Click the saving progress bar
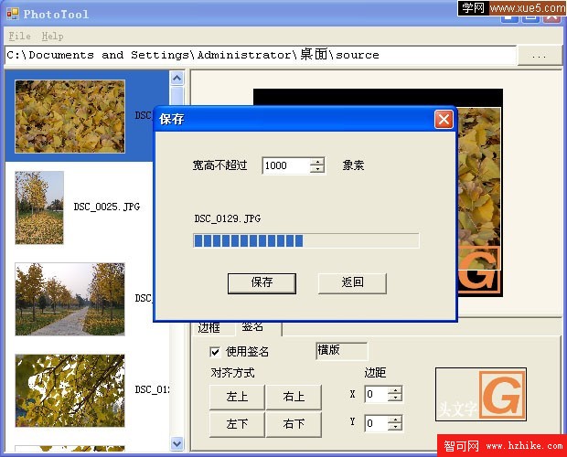Viewport: 567px width, 457px height. [x=306, y=240]
